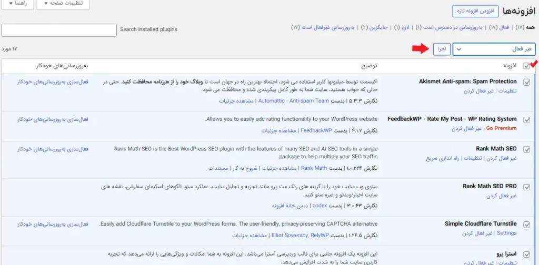The width and height of the screenshot is (539, 265).
Task: Click the ۱۷ مورد items count
Action: point(9,49)
